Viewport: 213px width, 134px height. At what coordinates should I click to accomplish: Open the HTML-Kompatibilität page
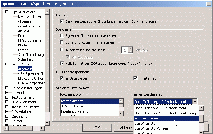point(31,83)
